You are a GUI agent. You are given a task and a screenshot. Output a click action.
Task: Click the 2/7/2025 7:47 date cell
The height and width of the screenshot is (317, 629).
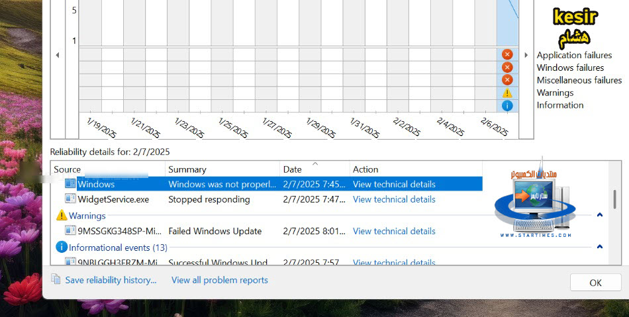pyautogui.click(x=314, y=199)
